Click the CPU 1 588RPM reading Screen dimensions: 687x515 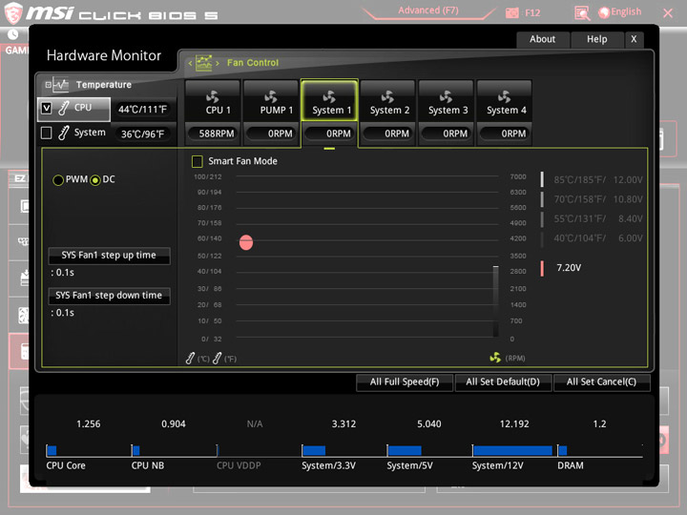click(x=213, y=134)
